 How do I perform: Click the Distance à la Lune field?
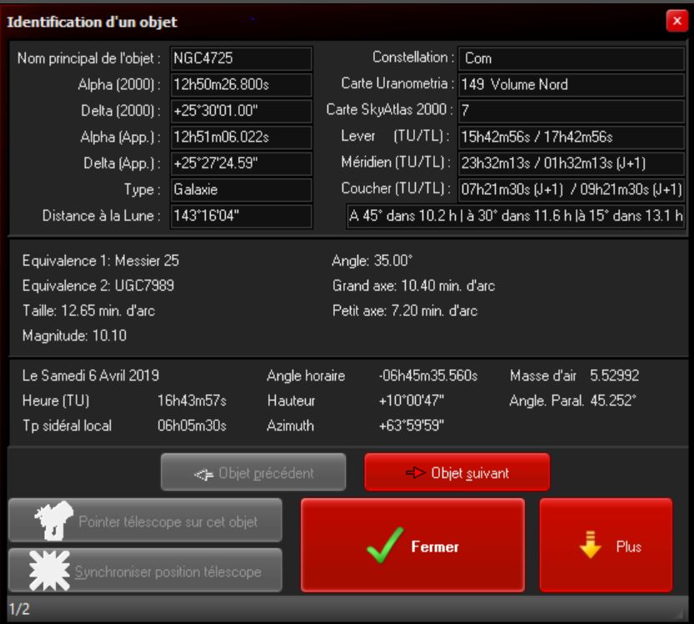(240, 215)
